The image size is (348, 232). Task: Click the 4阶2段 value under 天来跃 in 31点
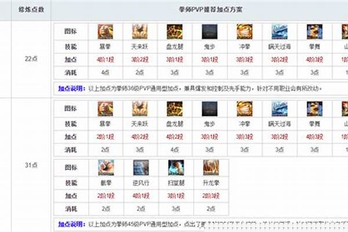click(x=140, y=137)
